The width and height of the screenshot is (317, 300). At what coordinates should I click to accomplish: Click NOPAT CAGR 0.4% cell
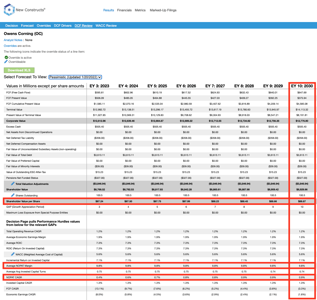[99, 277]
